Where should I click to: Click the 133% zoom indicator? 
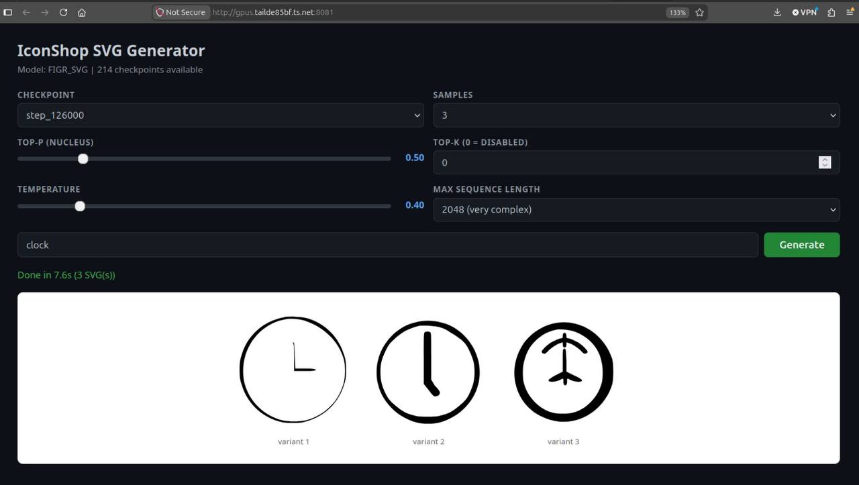tap(677, 12)
